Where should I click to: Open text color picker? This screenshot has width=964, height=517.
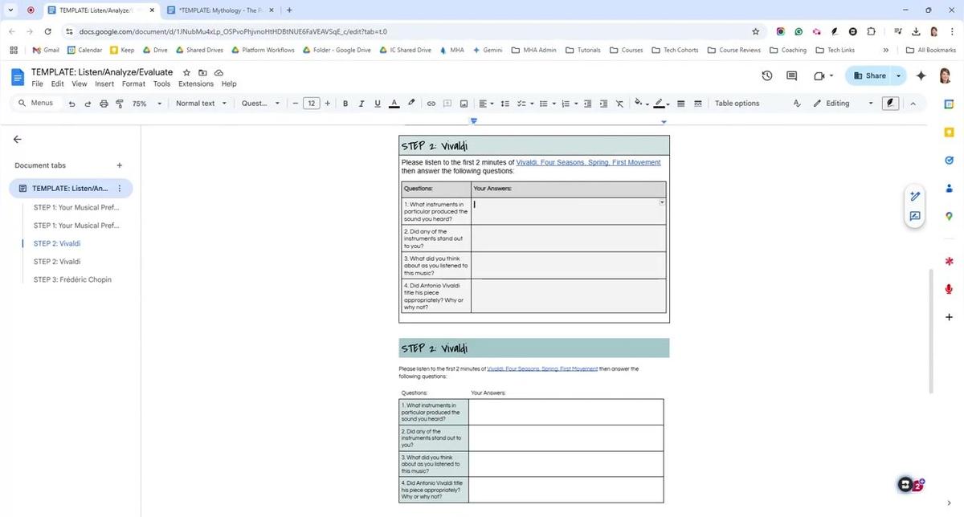(394, 104)
